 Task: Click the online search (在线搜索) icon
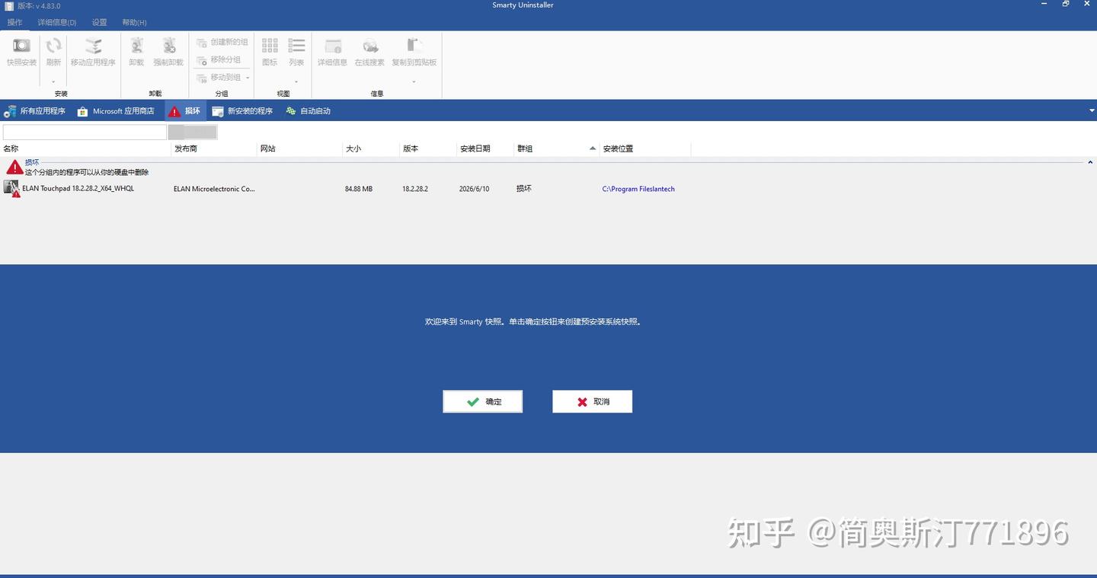coord(369,46)
